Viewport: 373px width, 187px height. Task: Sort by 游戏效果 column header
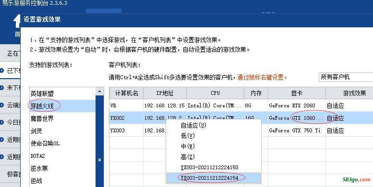click(x=349, y=93)
